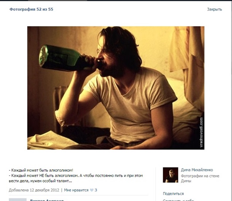Click the loading progress bar at top
Screen dimensions: 232x201
(x=58, y=0)
